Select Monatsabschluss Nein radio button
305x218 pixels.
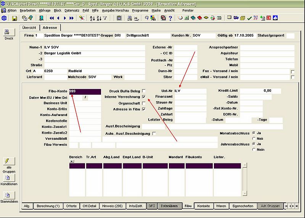(x=254, y=139)
